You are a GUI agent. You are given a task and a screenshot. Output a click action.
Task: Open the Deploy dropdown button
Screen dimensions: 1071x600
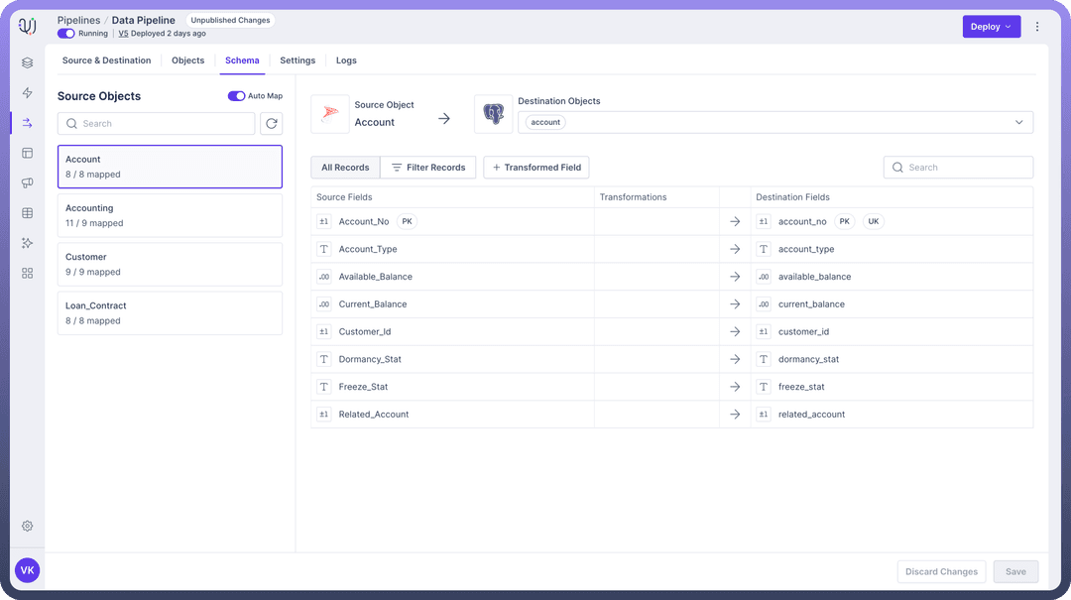992,27
